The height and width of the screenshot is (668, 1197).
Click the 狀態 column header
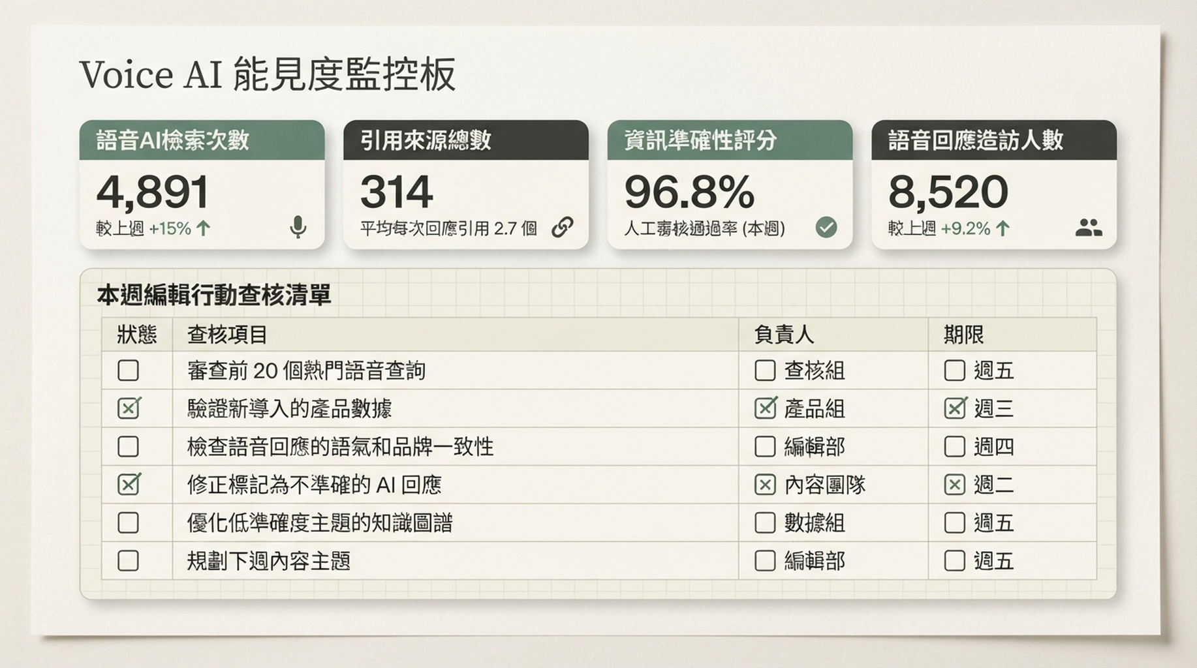pos(137,335)
